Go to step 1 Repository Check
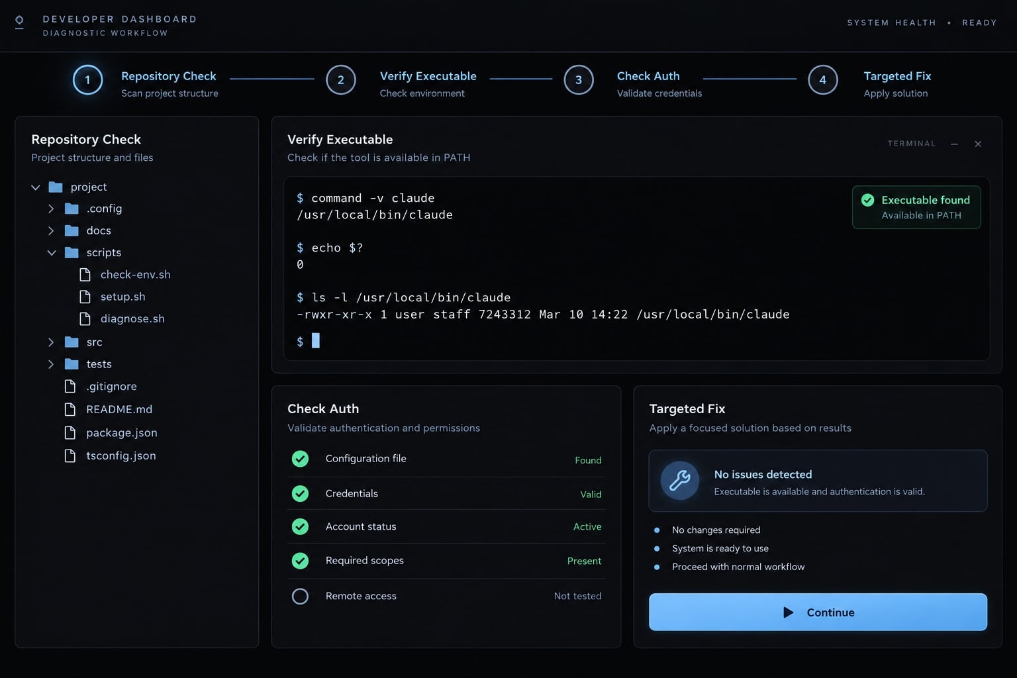This screenshot has width=1017, height=678. tap(87, 80)
